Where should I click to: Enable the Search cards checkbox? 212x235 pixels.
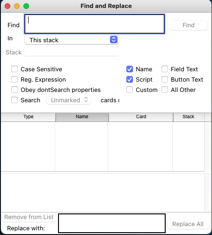[15, 100]
